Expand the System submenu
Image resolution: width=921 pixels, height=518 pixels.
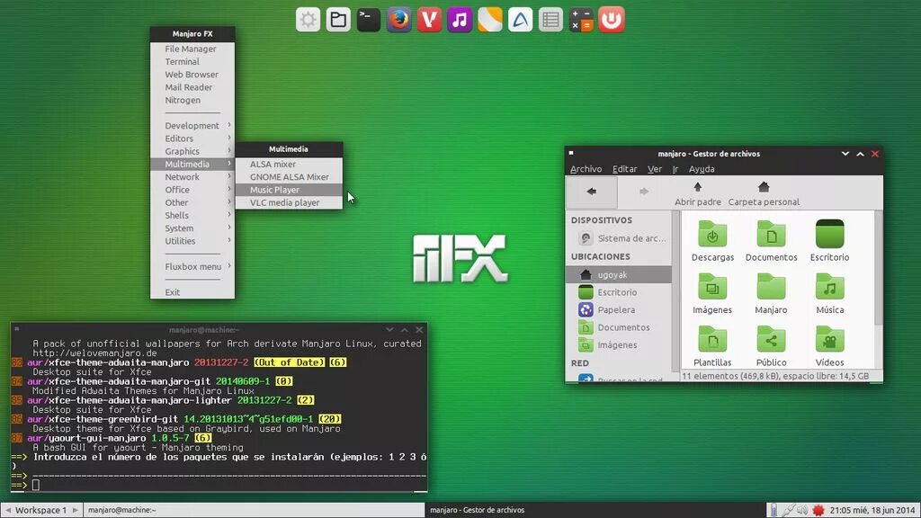tap(192, 228)
